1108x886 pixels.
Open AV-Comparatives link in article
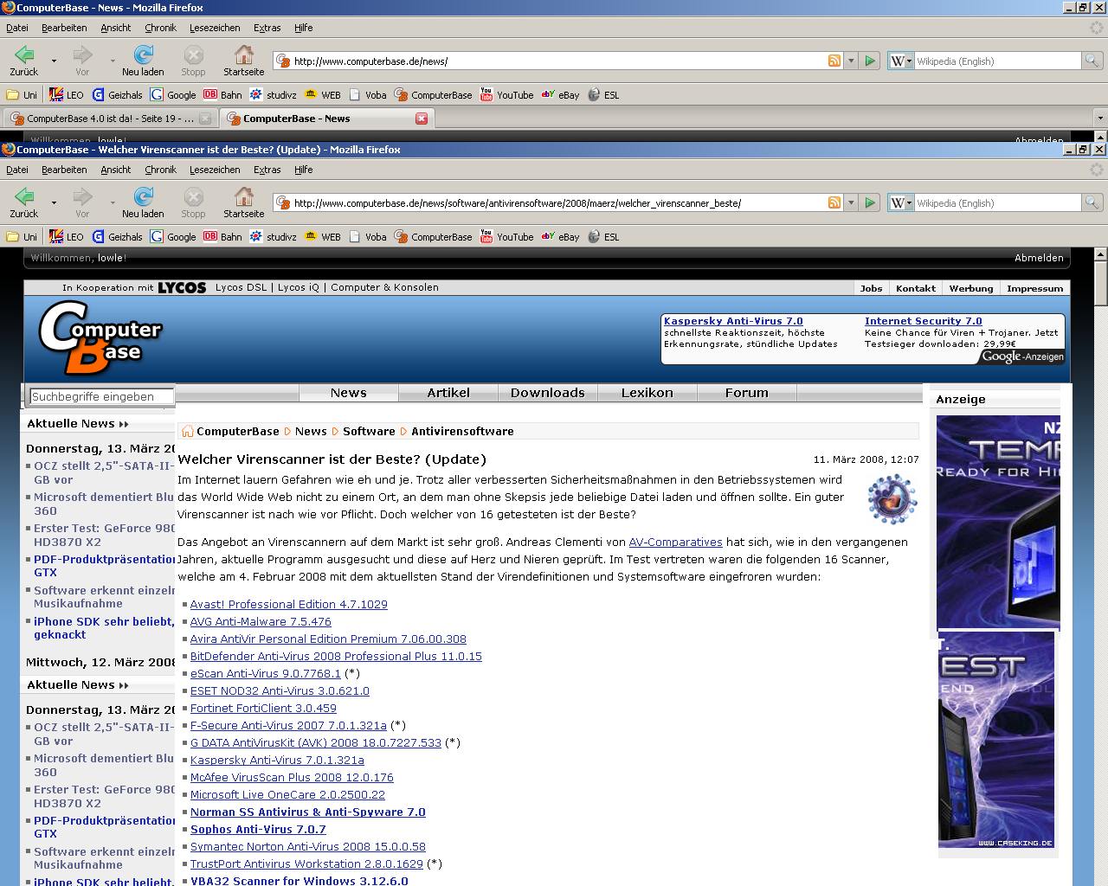pyautogui.click(x=675, y=542)
